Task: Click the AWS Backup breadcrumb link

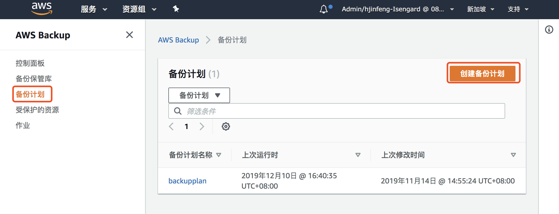Action: 178,40
